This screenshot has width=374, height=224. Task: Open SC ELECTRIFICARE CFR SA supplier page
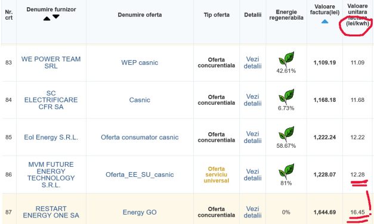tap(51, 100)
